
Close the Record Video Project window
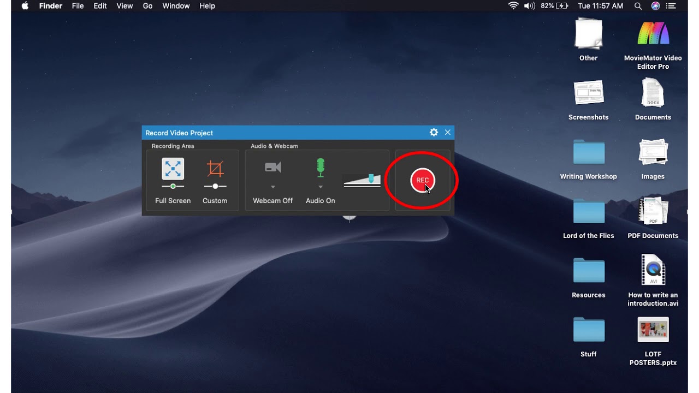point(448,132)
